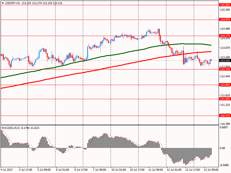Screen dimensions: 231x173
Task: Click the 5 Jul 09:00 time axis label
Action: click(44, 170)
